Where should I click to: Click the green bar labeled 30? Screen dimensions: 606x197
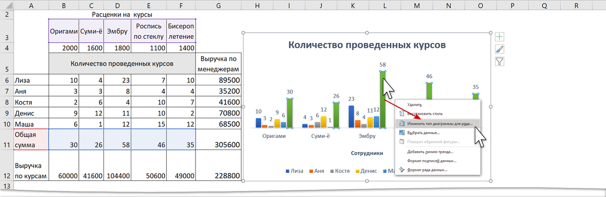(x=289, y=113)
